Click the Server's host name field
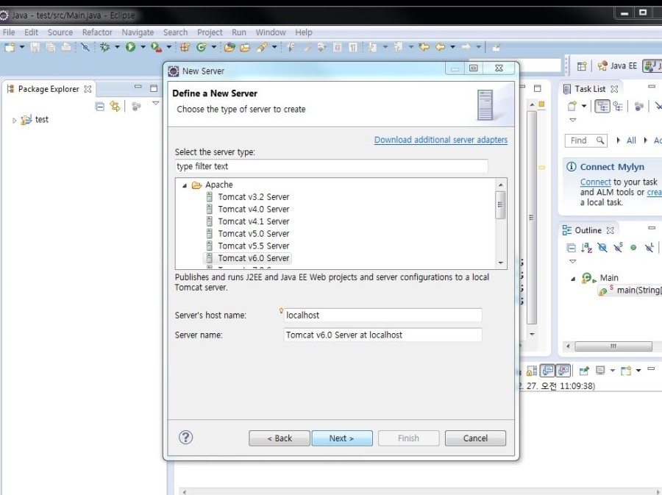Image resolution: width=662 pixels, height=495 pixels. pos(382,316)
